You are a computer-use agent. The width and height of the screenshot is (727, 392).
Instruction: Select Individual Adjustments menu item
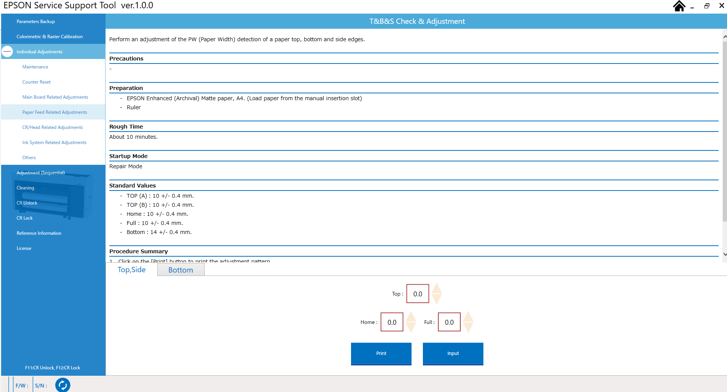53,52
